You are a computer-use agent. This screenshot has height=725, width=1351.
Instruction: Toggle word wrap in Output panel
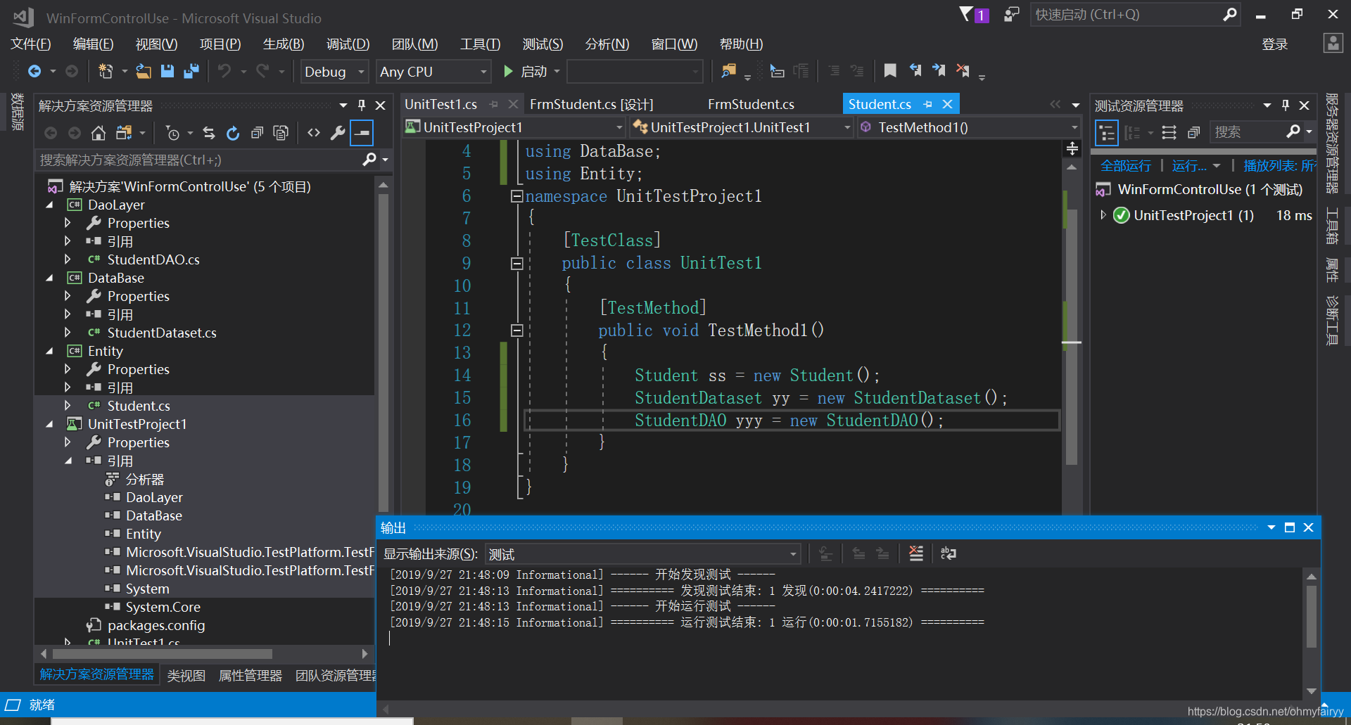pyautogui.click(x=949, y=553)
